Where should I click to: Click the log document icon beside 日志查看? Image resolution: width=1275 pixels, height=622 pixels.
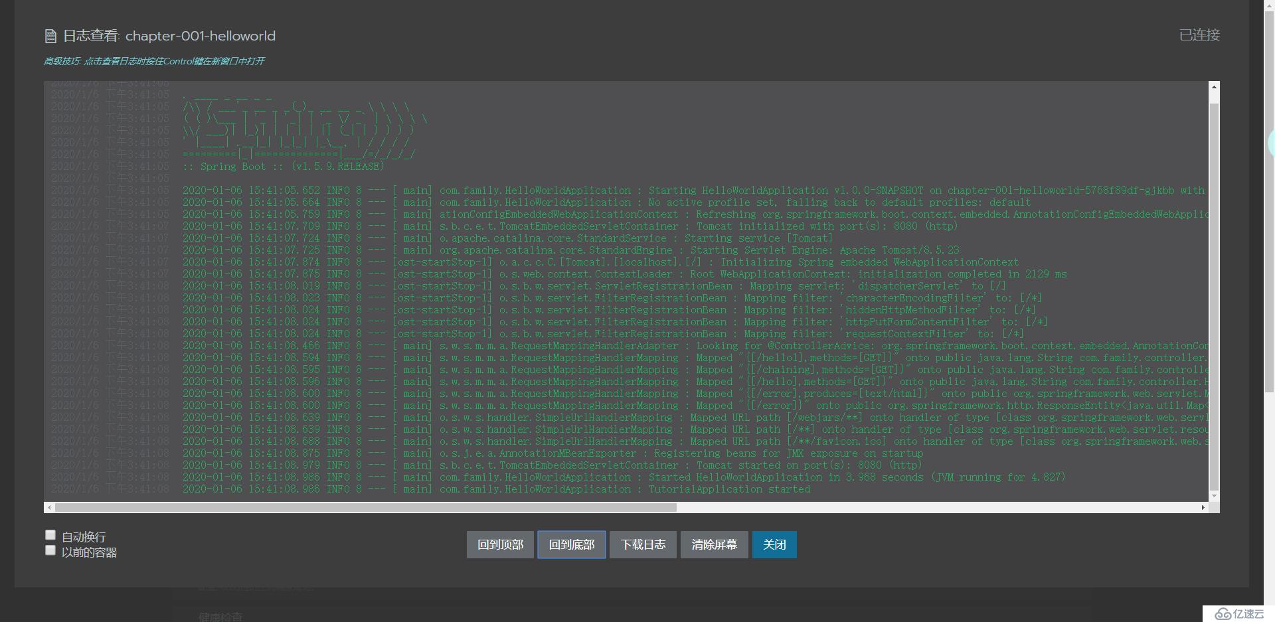(x=50, y=36)
